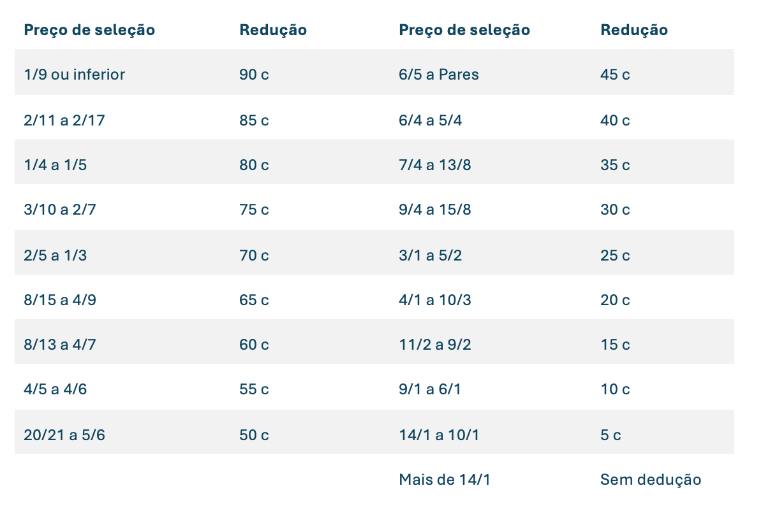Select the 'Mais de 14/1' cell
The height and width of the screenshot is (530, 763).
coord(445,480)
